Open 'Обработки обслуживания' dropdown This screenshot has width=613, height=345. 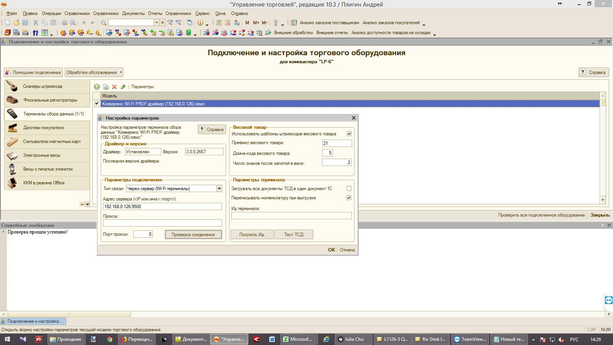click(94, 72)
